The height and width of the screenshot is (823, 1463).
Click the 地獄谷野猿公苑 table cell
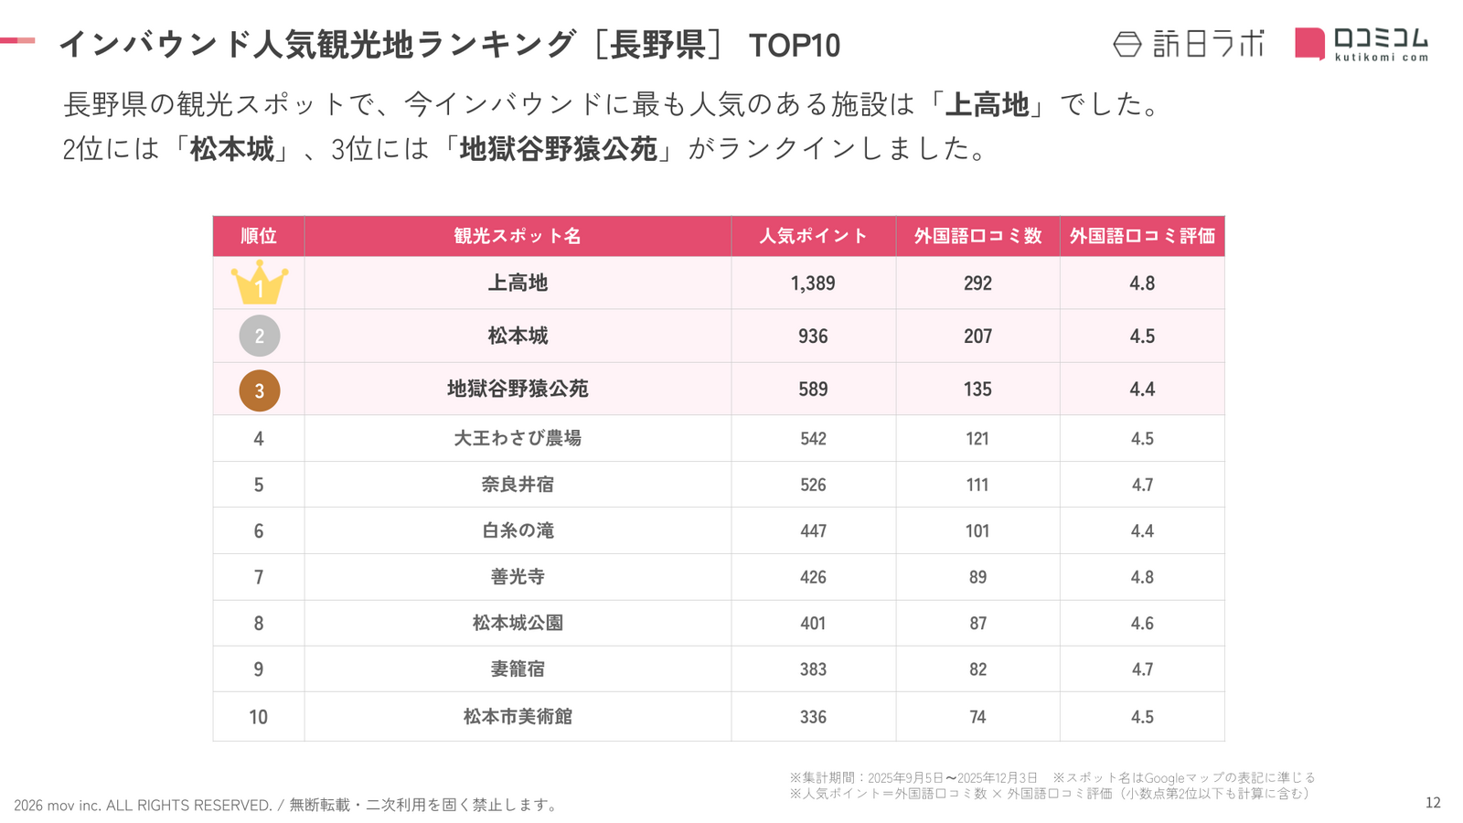(518, 389)
